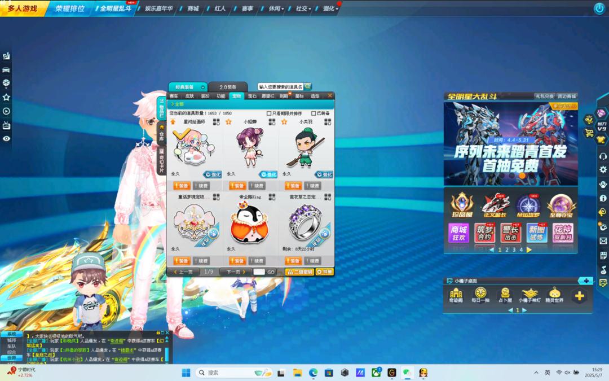
Task: Open the 星河绘画师 pet detail grid icon
Action: point(217,122)
